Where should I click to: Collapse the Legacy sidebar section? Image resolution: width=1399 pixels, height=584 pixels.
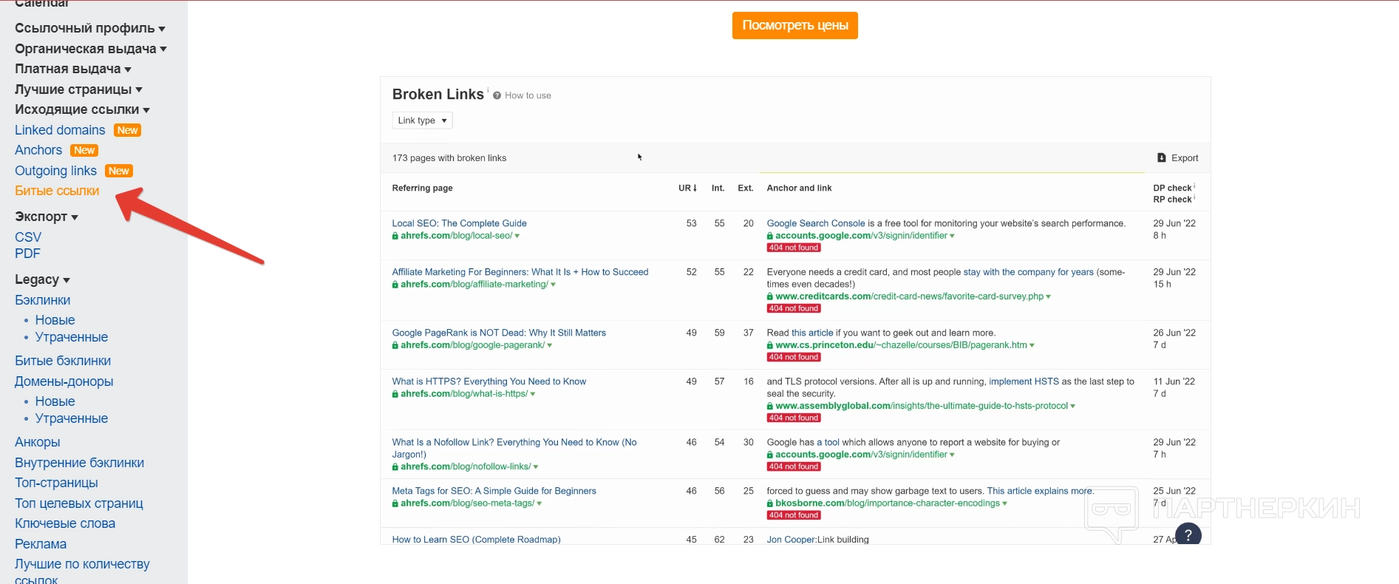pos(42,279)
